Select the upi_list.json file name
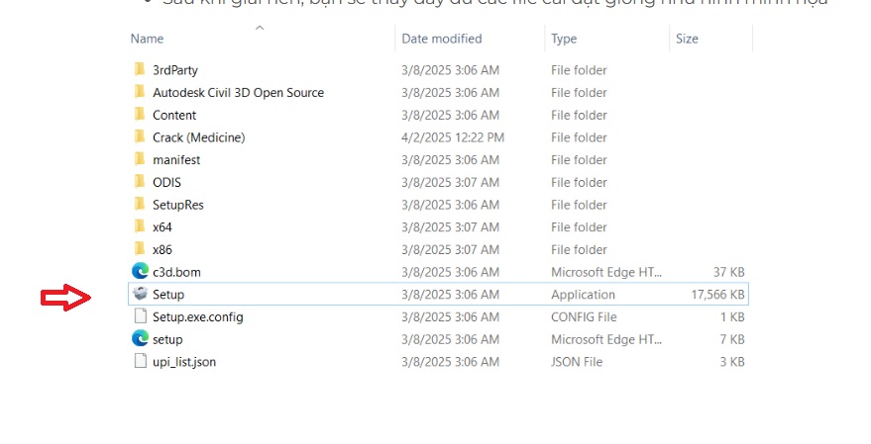 [184, 362]
